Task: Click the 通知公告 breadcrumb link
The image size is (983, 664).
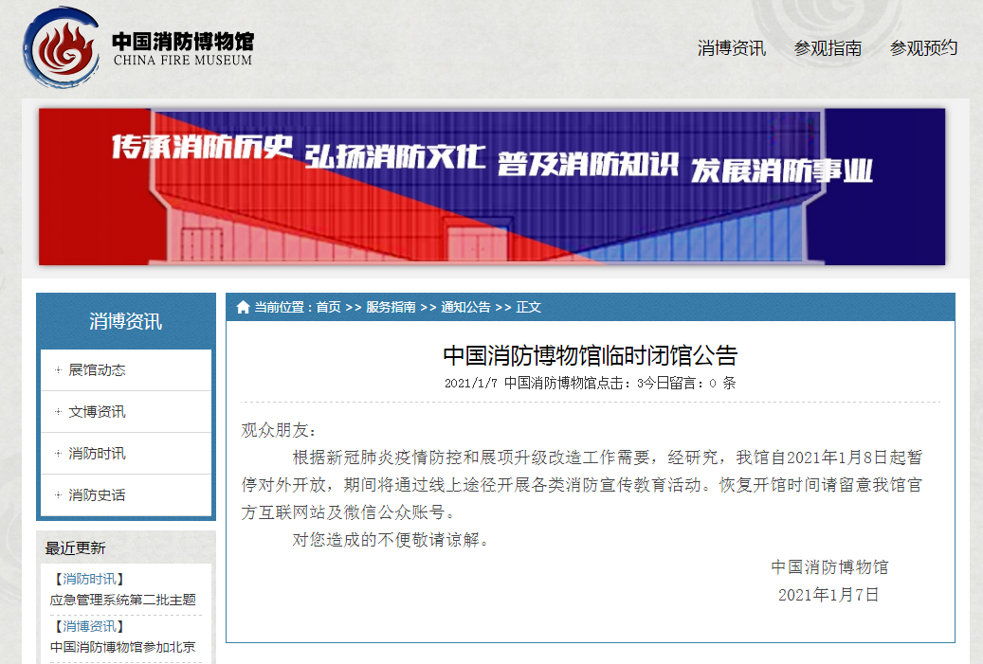Action: (465, 307)
